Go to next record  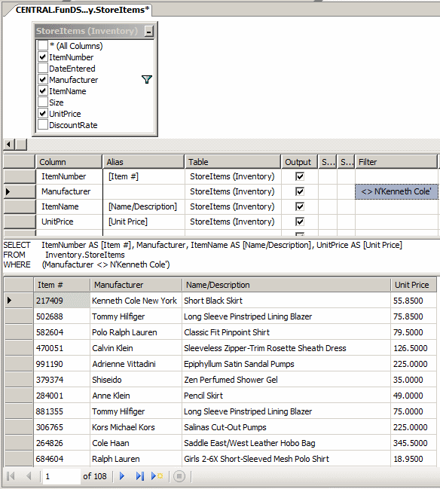122,476
